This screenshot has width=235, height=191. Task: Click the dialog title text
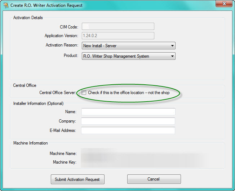tap(46, 5)
